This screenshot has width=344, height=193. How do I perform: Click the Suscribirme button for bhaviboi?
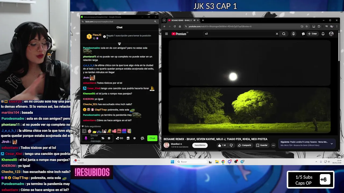tap(200, 145)
